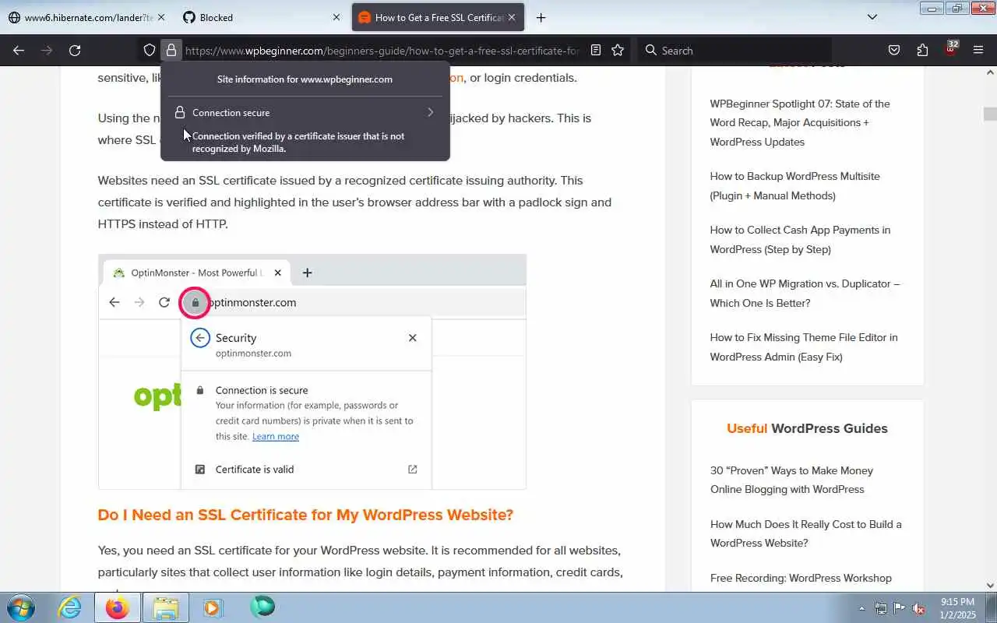Open How Much Does It Really Cost link
Viewport: 997px width, 623px height.
point(805,533)
